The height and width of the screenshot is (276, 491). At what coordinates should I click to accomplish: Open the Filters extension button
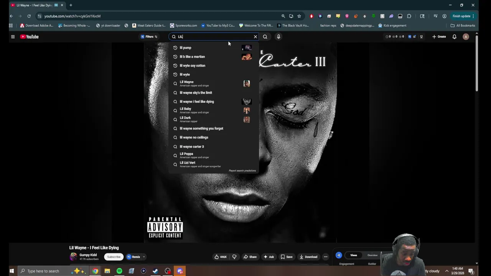[x=149, y=37]
